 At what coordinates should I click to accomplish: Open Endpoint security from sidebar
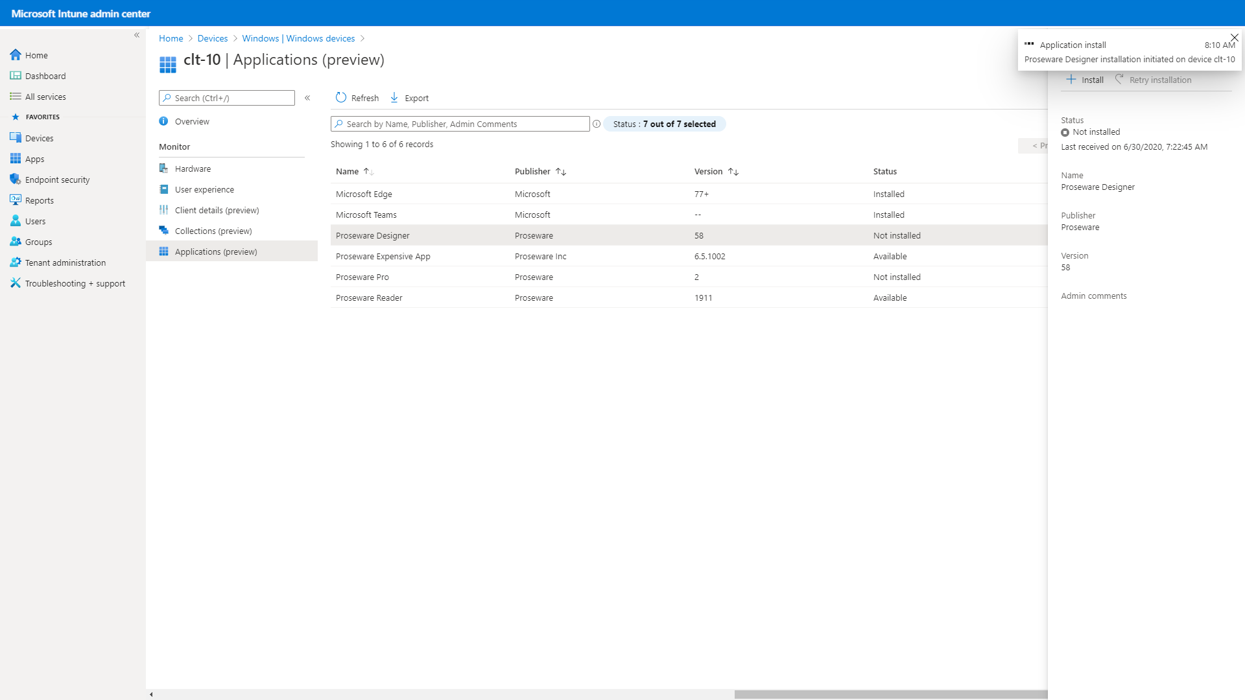tap(57, 180)
